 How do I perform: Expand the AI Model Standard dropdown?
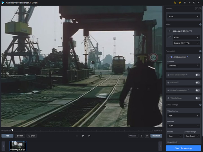click(183, 66)
